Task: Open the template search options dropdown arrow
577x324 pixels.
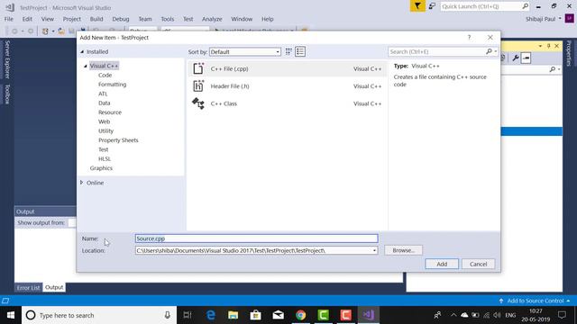Action: click(x=496, y=52)
